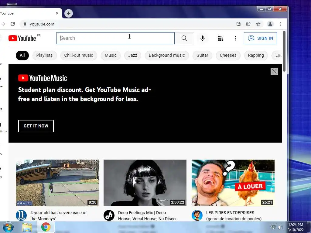Image resolution: width=311 pixels, height=233 pixels.
Task: Open Windows Start menu
Action: [8, 227]
